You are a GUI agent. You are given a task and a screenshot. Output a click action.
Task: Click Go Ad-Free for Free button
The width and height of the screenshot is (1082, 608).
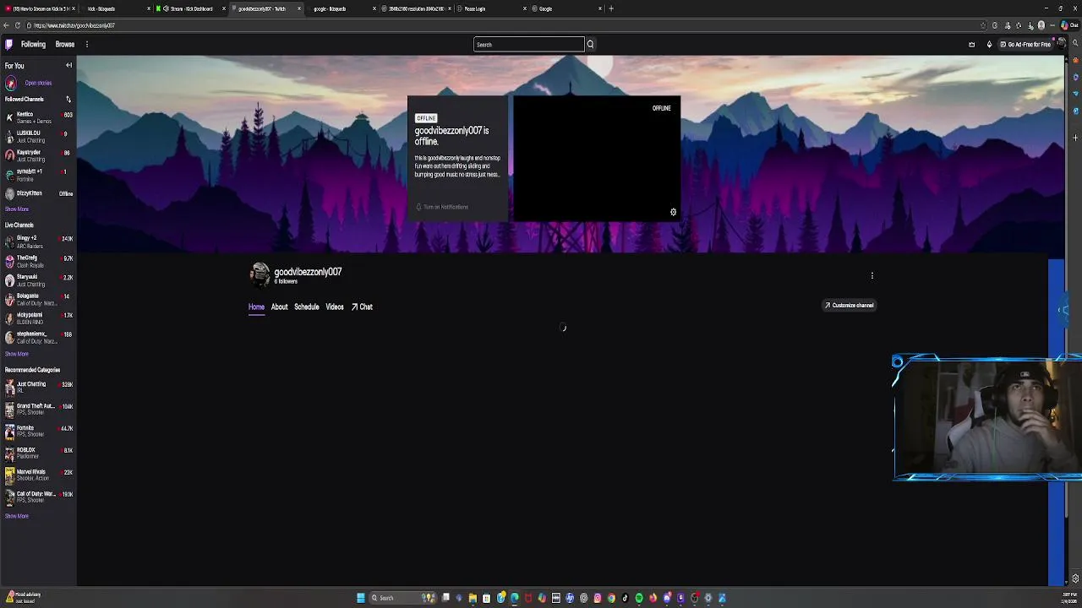click(x=1025, y=45)
